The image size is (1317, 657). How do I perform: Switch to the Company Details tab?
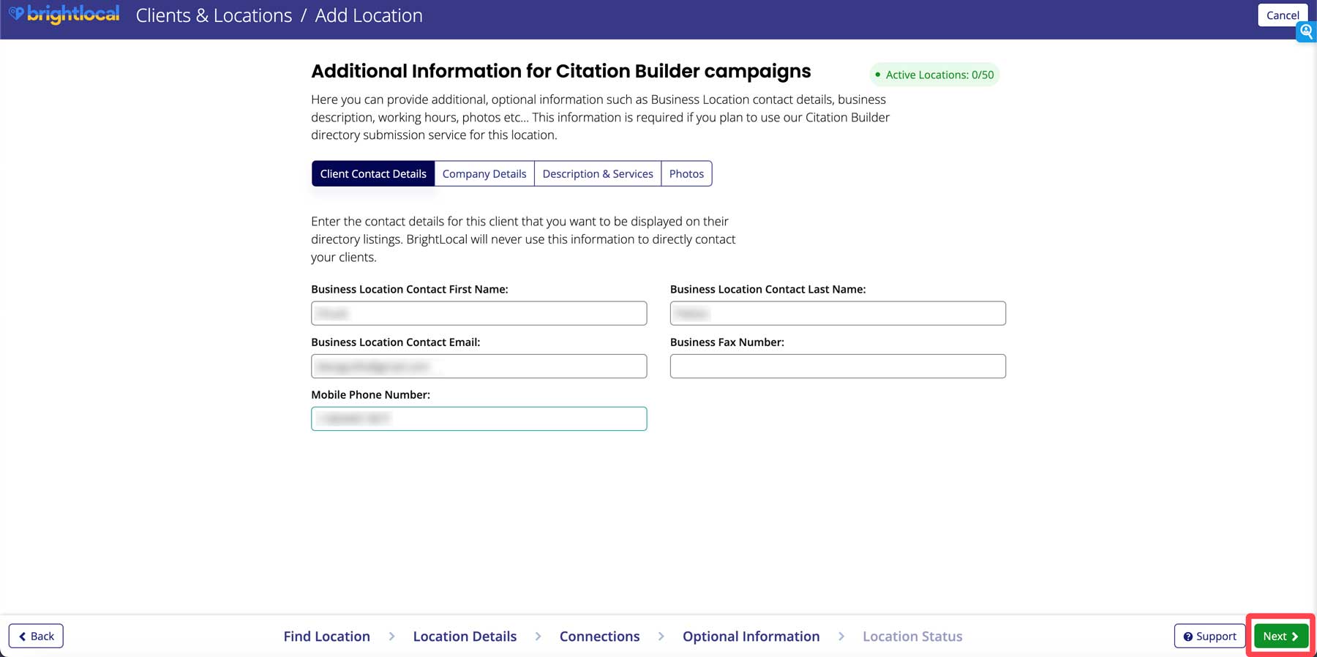click(x=484, y=173)
